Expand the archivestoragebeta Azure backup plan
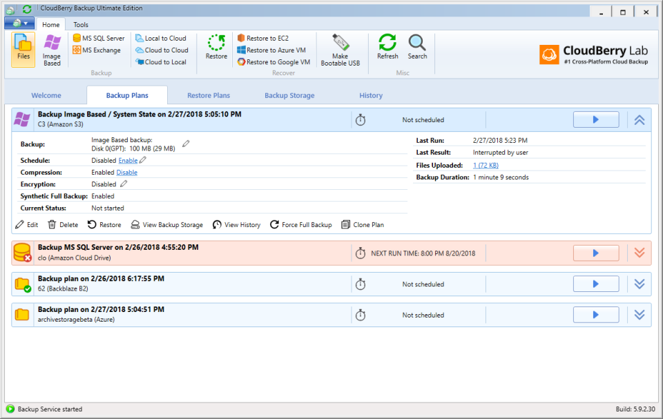Viewport: 663px width, 419px height. coord(640,315)
